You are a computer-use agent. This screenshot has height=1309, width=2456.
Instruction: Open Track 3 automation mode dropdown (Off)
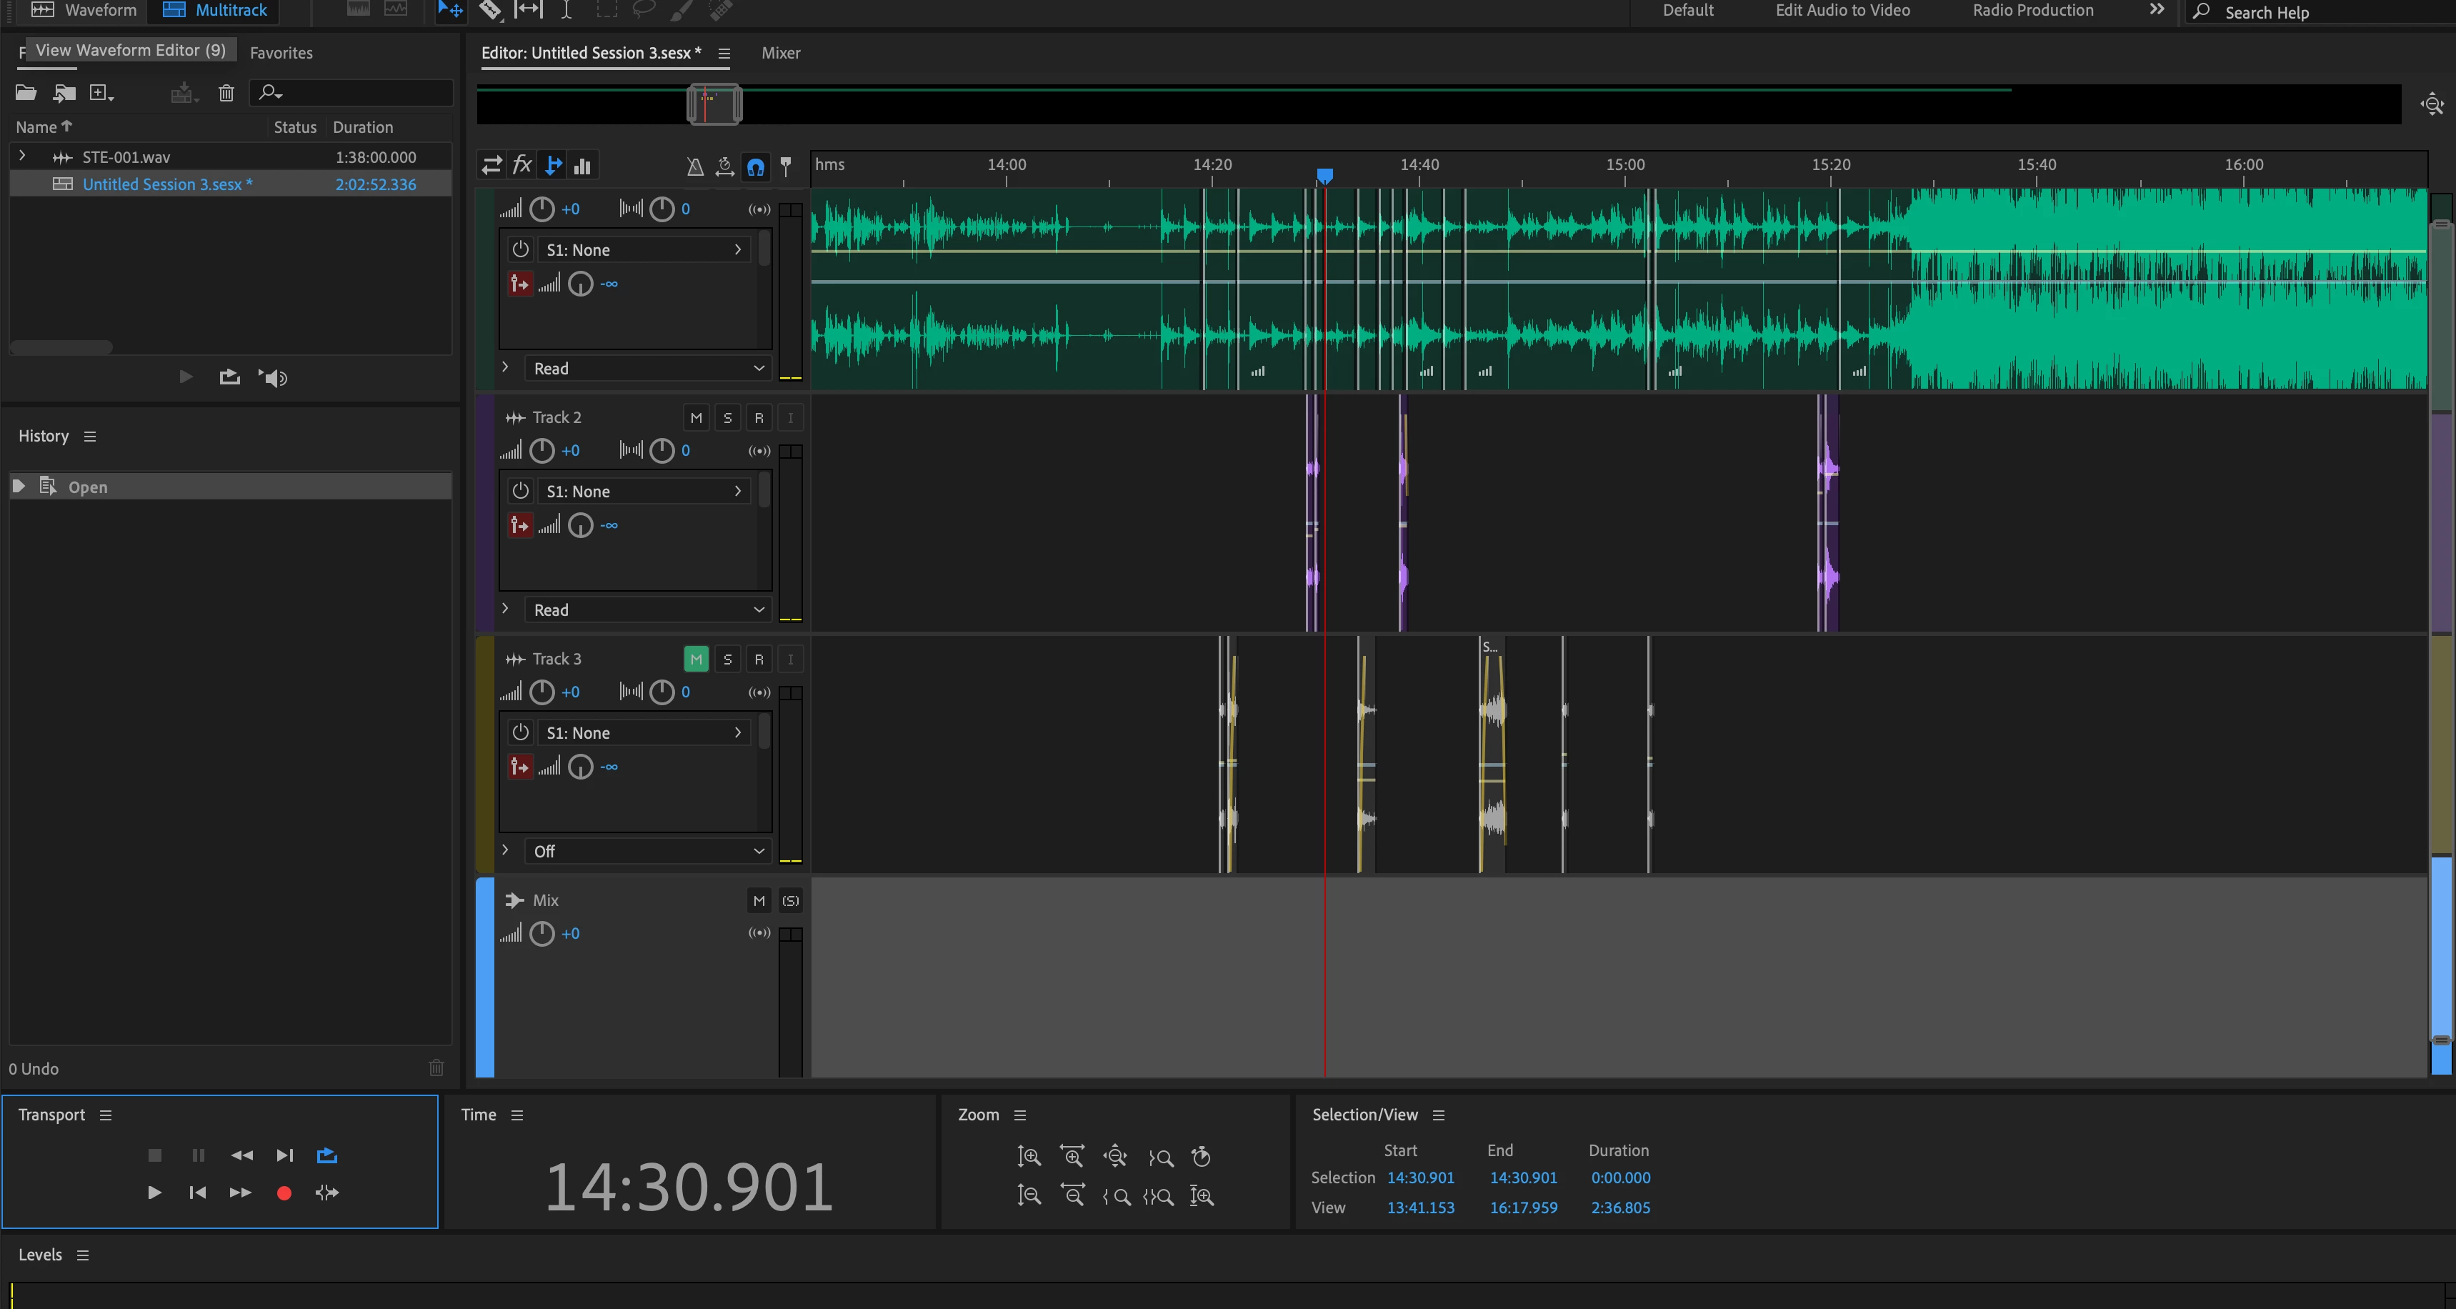[x=649, y=850]
